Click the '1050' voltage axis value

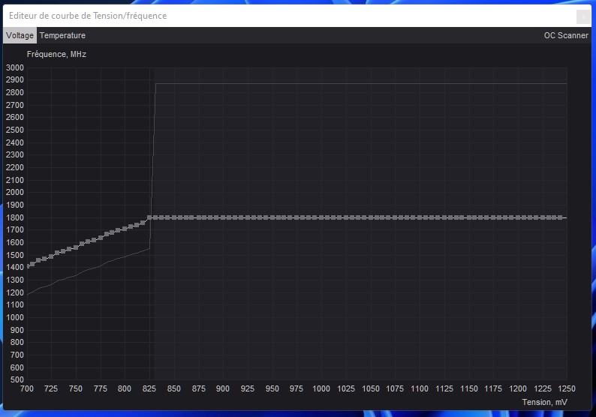371,389
